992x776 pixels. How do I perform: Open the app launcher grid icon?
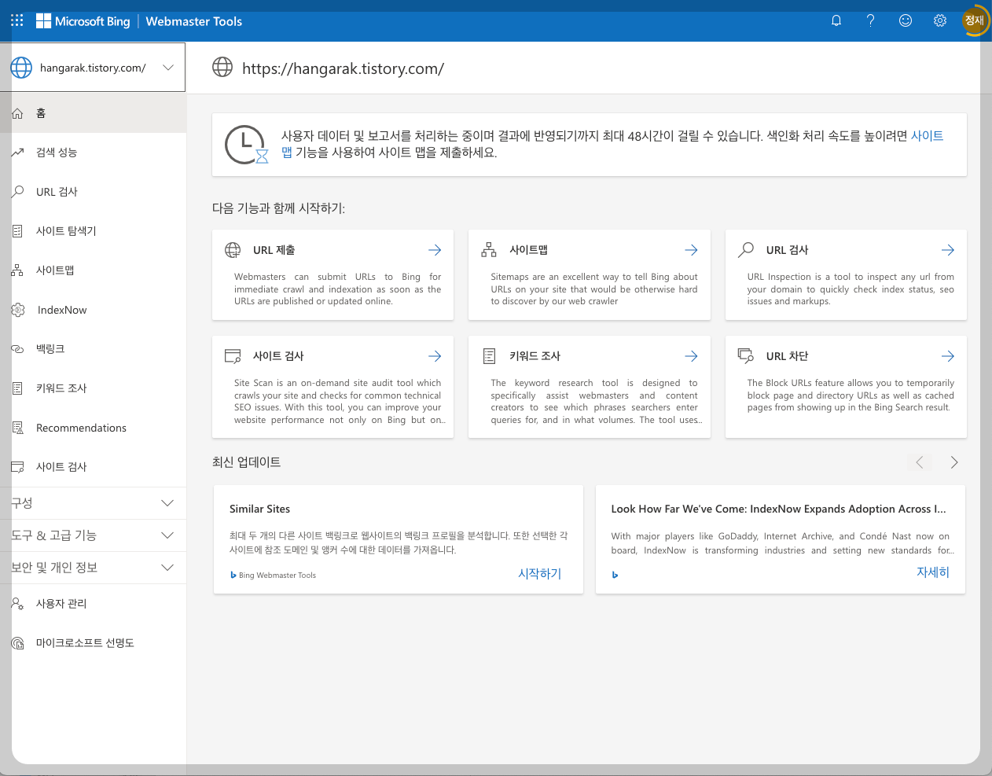[x=17, y=21]
